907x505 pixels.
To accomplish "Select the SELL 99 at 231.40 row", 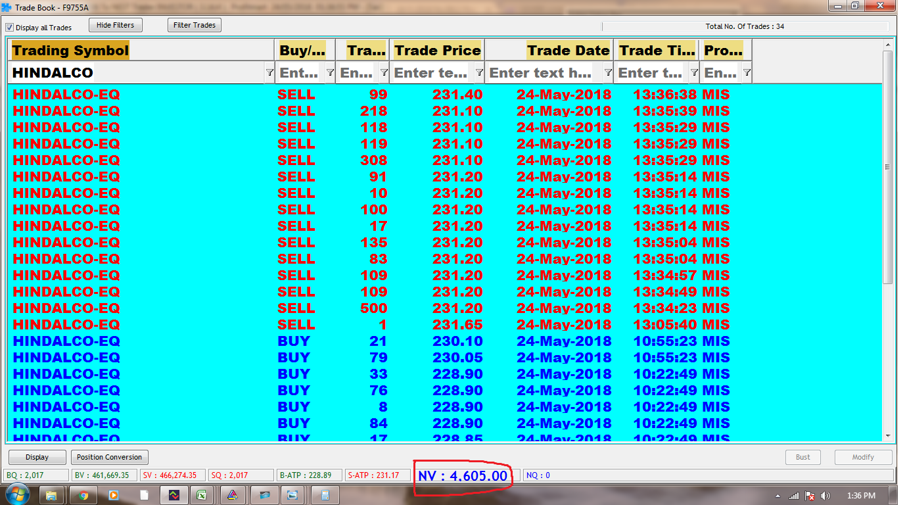I will tap(444, 95).
